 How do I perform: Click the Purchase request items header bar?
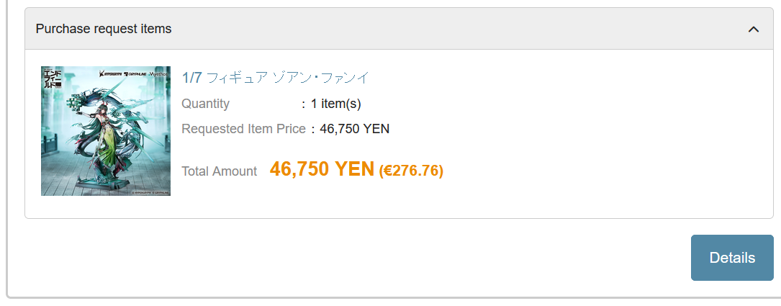coord(399,28)
